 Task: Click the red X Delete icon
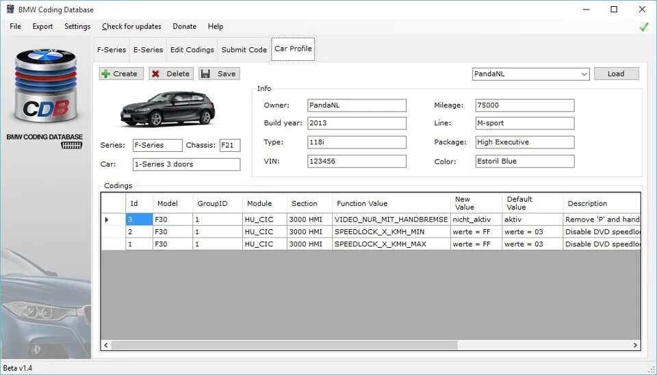point(156,74)
